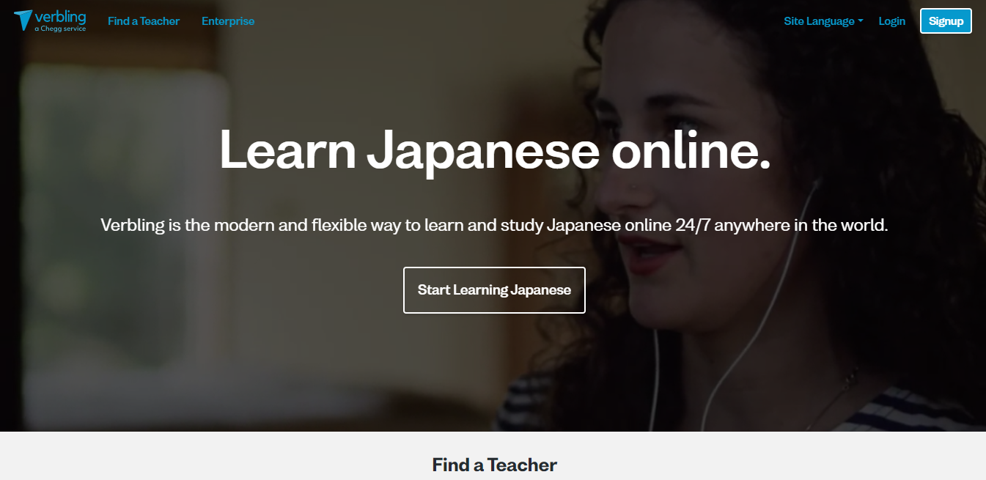Open the Site Language dropdown
This screenshot has height=480, width=986.
click(x=823, y=21)
